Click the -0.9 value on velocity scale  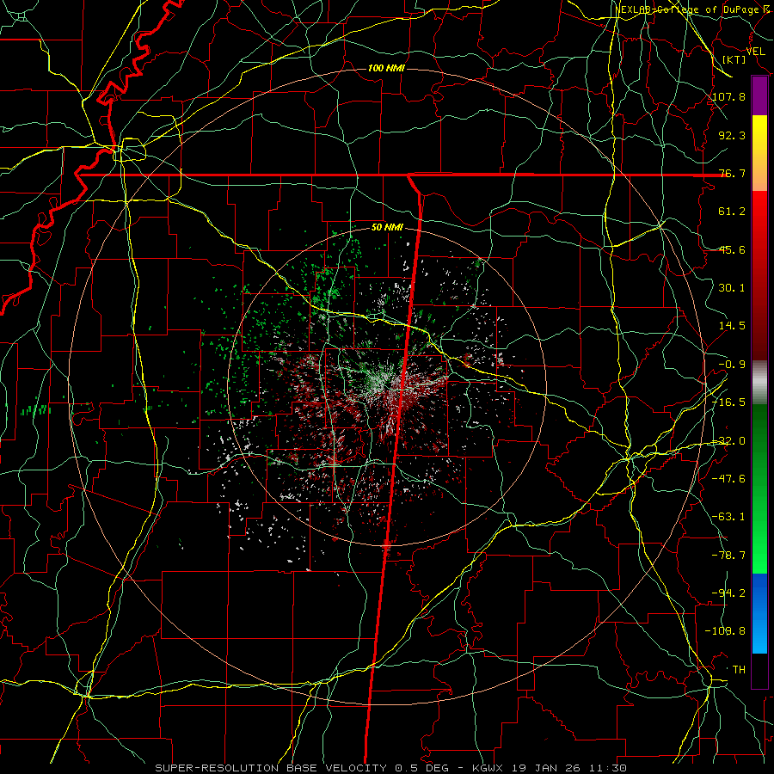point(732,365)
